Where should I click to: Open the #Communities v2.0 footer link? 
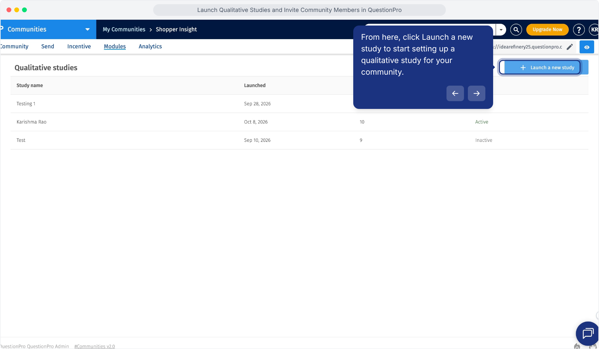coord(95,346)
